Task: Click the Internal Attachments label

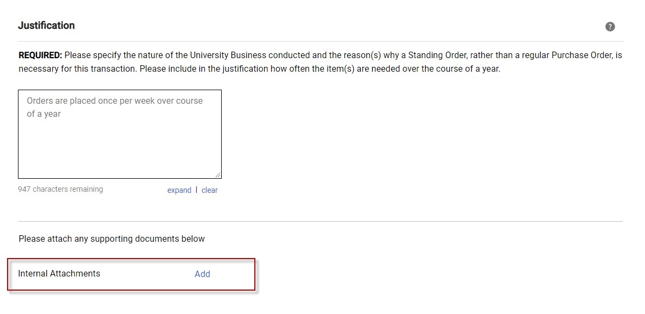Action: coord(59,273)
